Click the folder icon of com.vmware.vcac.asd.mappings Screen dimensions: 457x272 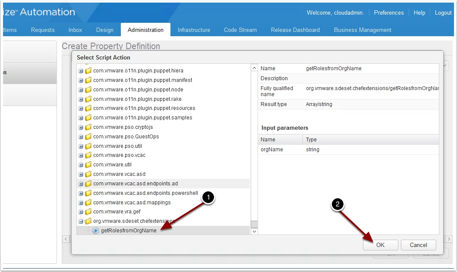click(x=88, y=203)
